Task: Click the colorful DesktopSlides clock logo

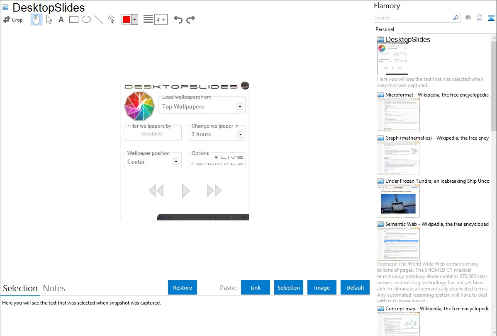Action: tap(139, 106)
